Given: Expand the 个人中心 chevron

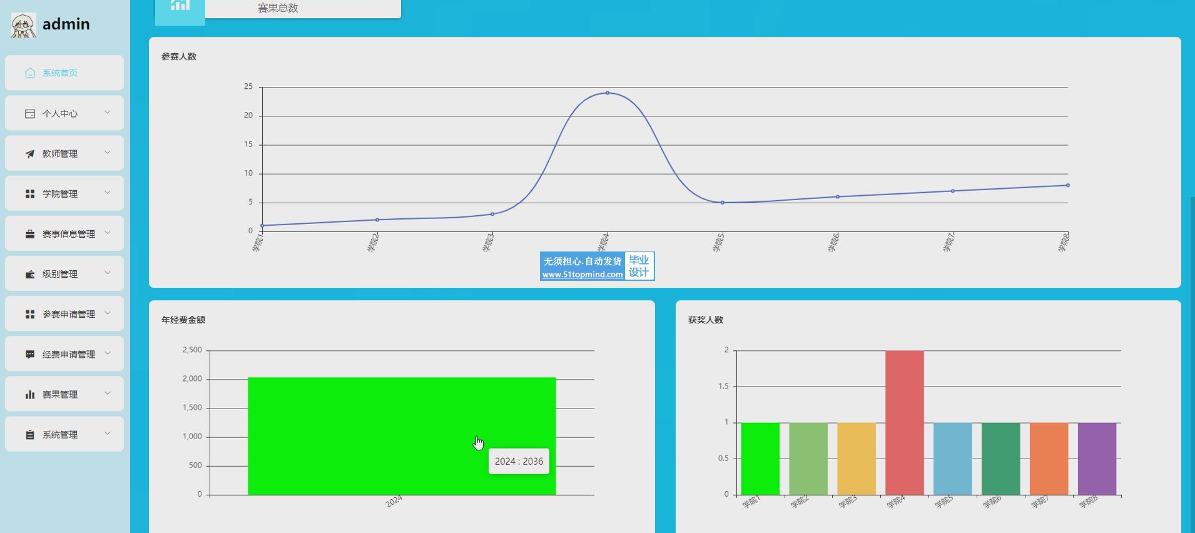Looking at the screenshot, I should (x=108, y=113).
